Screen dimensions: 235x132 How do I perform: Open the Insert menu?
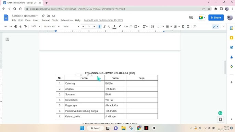pyautogui.click(x=36, y=20)
